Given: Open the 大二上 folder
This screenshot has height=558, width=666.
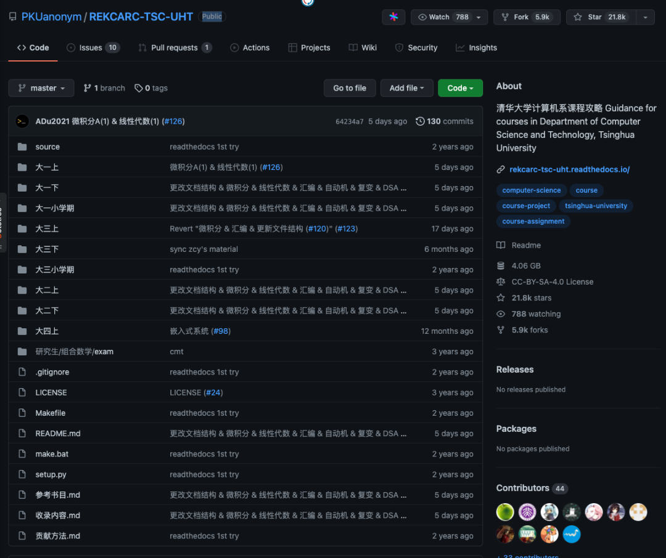Looking at the screenshot, I should (x=47, y=290).
